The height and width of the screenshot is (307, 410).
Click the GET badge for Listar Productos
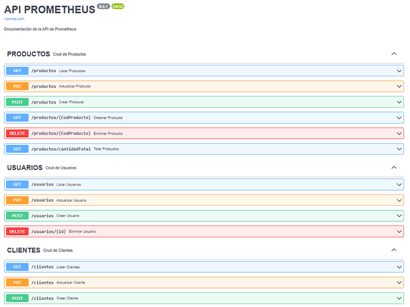click(x=17, y=71)
